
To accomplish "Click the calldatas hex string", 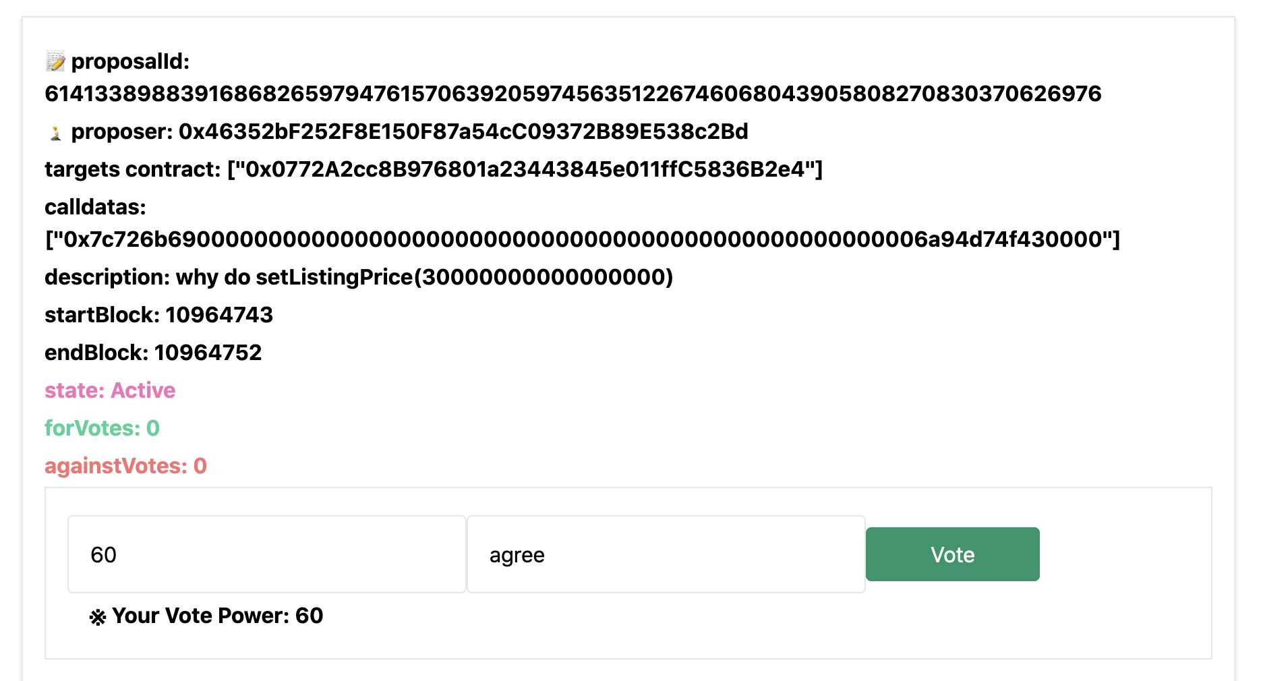I will point(582,239).
